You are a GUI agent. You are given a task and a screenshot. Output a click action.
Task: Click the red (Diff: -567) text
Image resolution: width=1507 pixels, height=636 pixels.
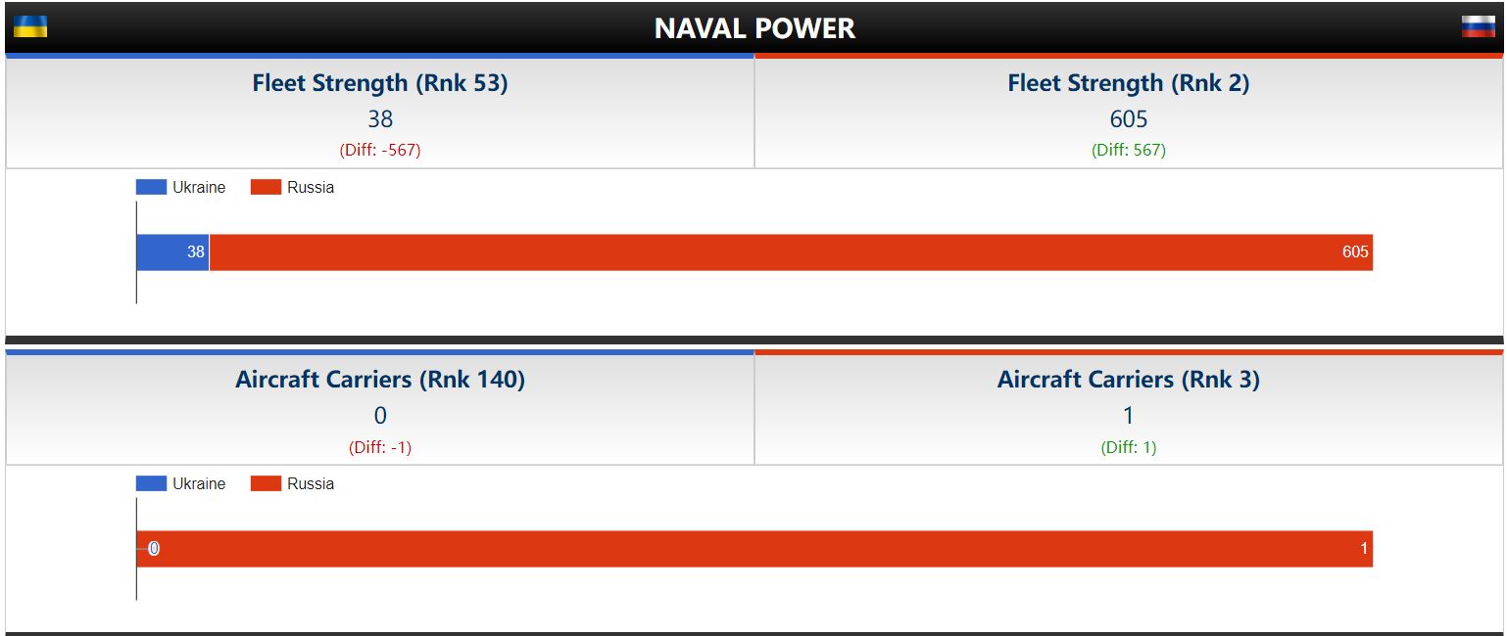pyautogui.click(x=380, y=151)
